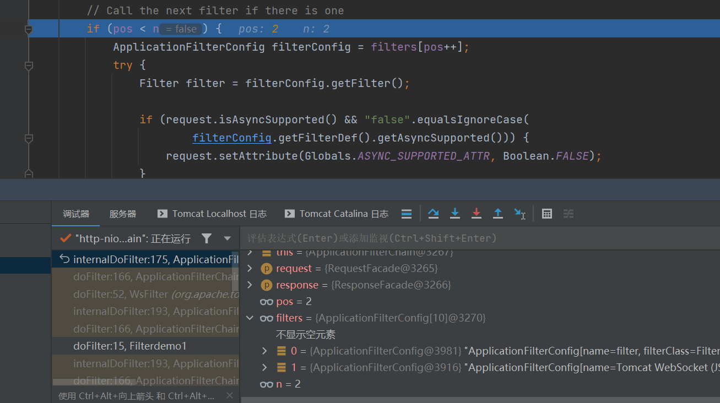Click the return-arrow icon of the internalDoFilter:175 frame
The image size is (720, 403).
click(x=64, y=259)
